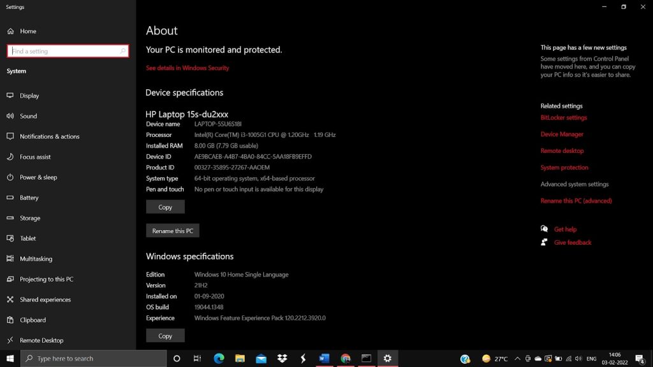Click the Find a setting search box
This screenshot has height=367, width=653.
click(68, 51)
